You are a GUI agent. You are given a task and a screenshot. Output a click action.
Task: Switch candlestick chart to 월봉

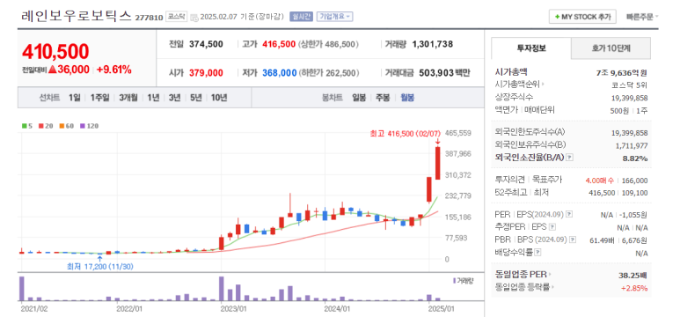click(x=407, y=98)
